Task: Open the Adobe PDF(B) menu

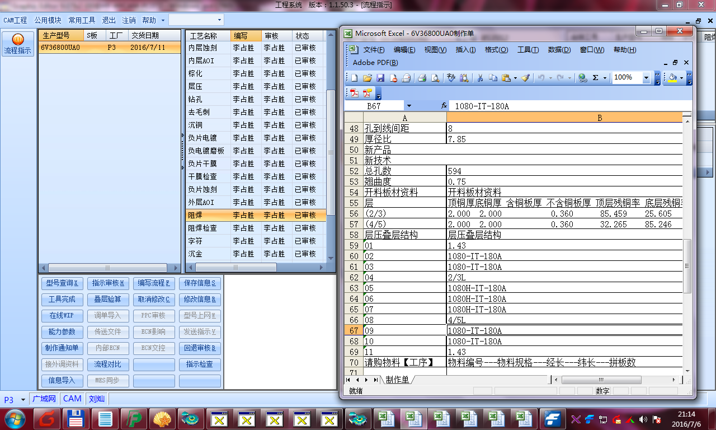Action: coord(375,63)
